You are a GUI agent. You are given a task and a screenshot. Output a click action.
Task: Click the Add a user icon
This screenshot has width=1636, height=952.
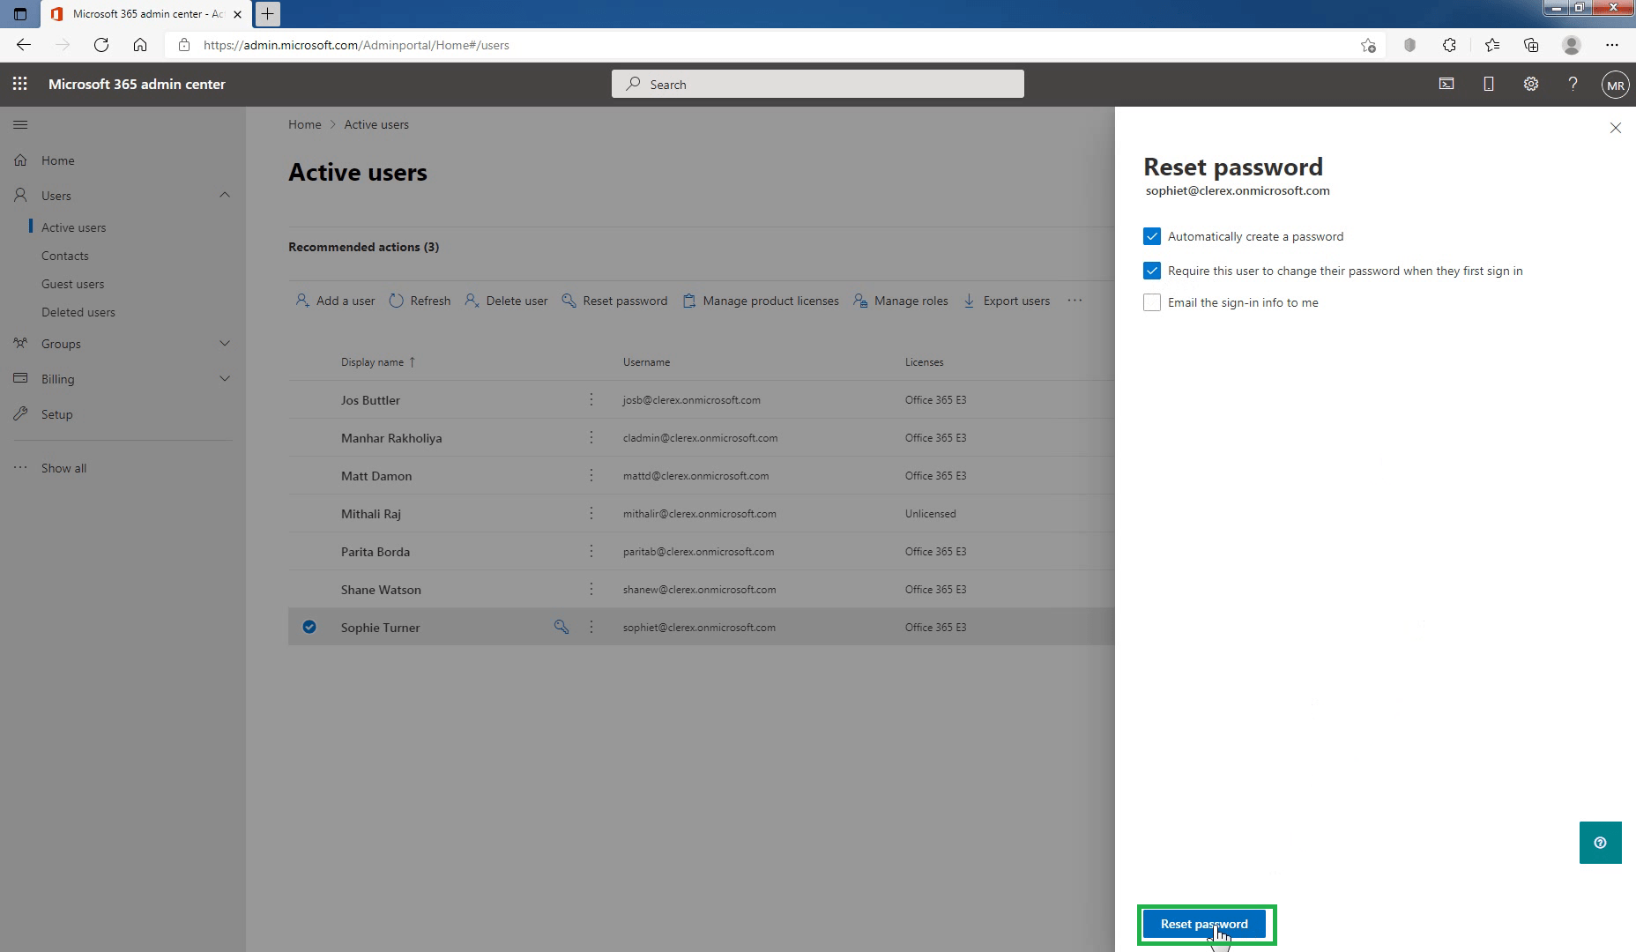301,301
